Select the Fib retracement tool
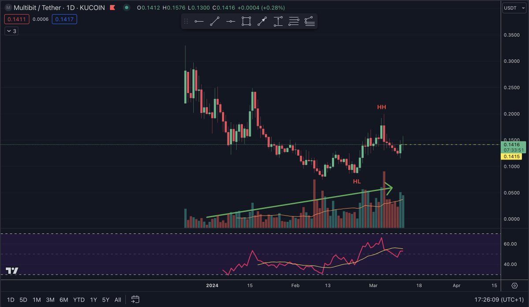Viewport: 529px width, 307px height. (x=294, y=21)
